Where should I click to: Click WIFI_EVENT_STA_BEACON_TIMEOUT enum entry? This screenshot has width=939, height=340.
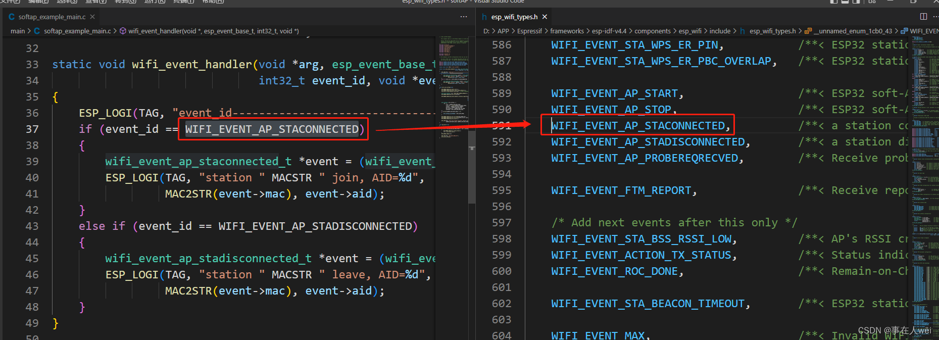click(x=648, y=304)
